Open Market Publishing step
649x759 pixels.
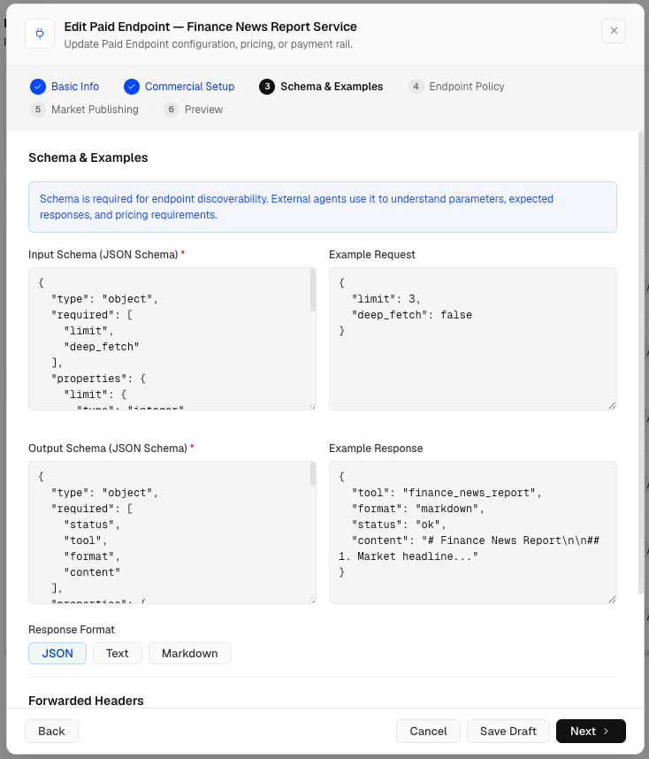click(x=95, y=110)
